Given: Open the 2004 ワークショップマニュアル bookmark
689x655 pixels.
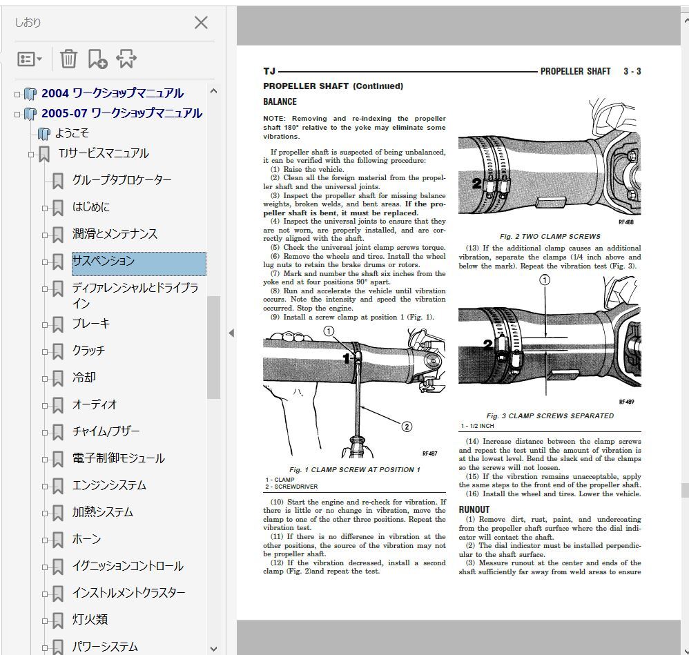Looking at the screenshot, I should (x=113, y=93).
